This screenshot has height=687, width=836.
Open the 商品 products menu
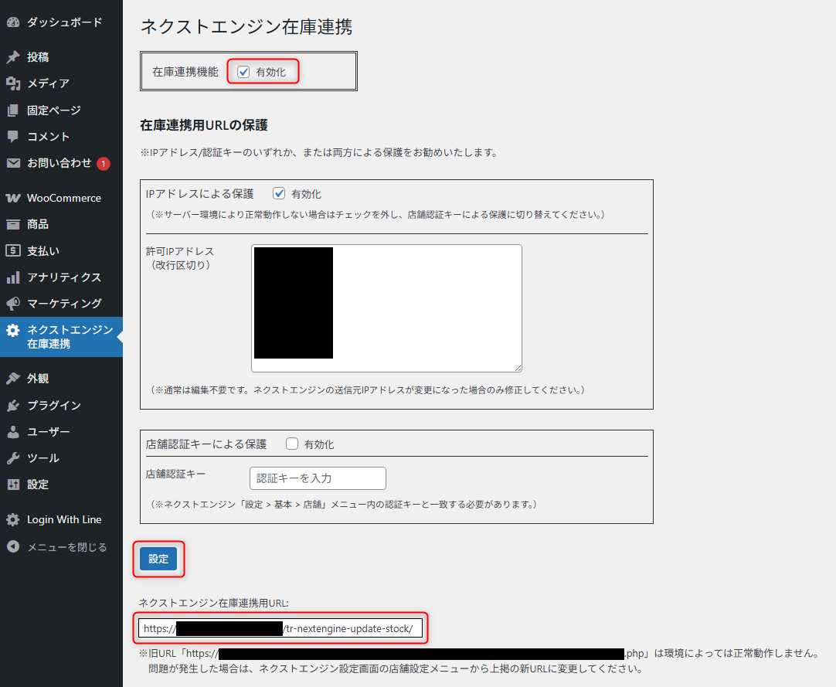[38, 224]
